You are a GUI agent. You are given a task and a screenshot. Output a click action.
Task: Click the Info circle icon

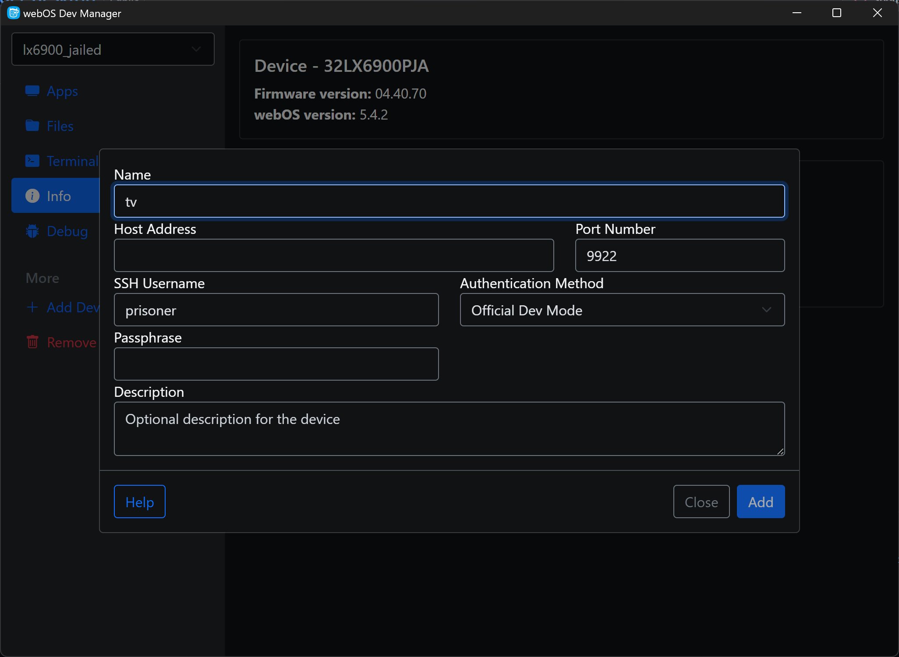tap(32, 196)
